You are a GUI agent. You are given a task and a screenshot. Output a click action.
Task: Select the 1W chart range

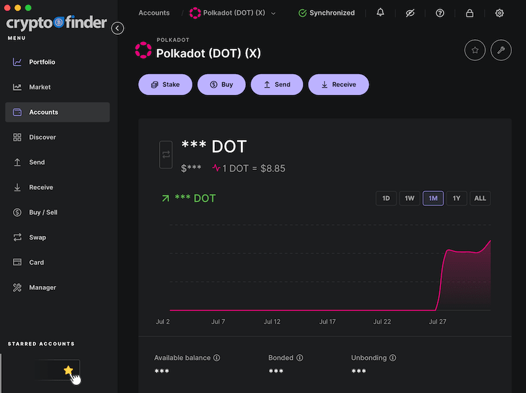coord(409,198)
